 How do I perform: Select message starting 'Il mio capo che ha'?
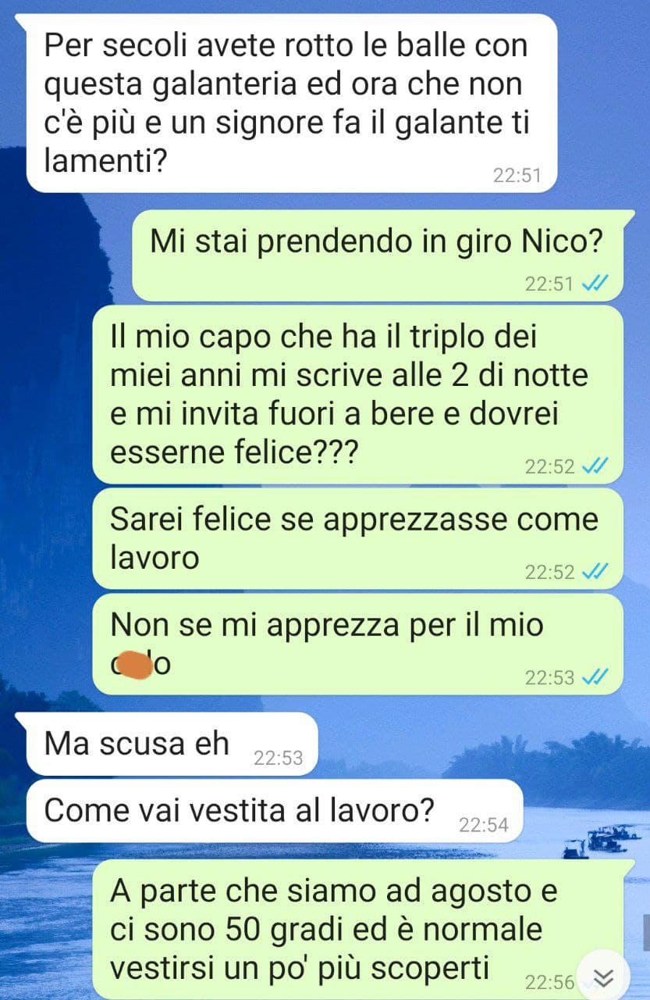point(357,395)
